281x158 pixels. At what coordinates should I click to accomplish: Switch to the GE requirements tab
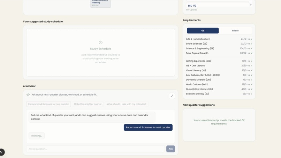click(x=203, y=31)
